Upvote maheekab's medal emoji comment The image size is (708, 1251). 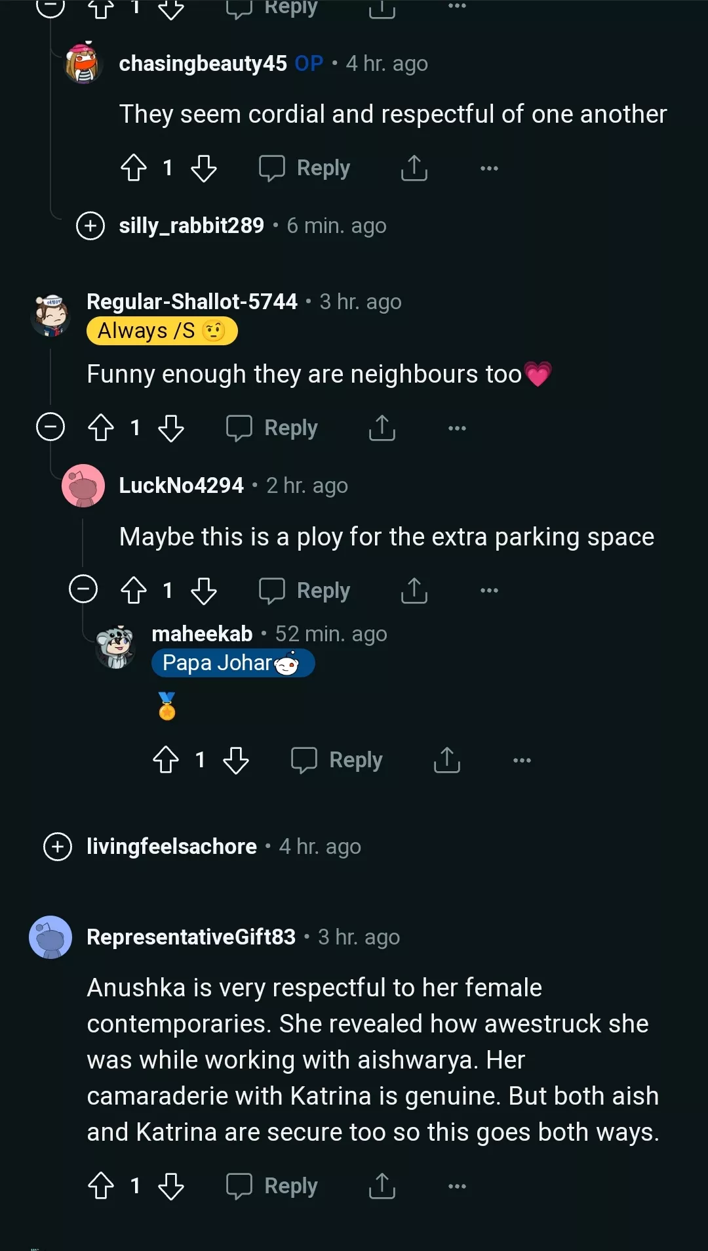click(x=166, y=760)
